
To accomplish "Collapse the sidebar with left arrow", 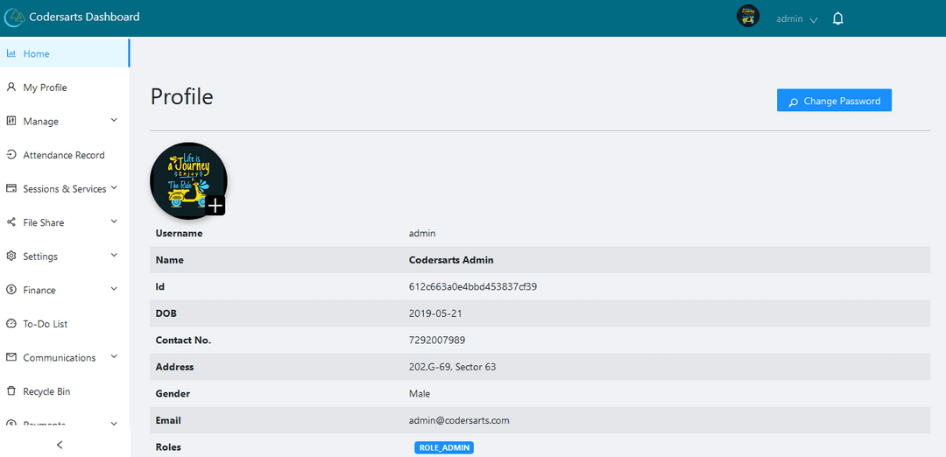I will (x=60, y=445).
